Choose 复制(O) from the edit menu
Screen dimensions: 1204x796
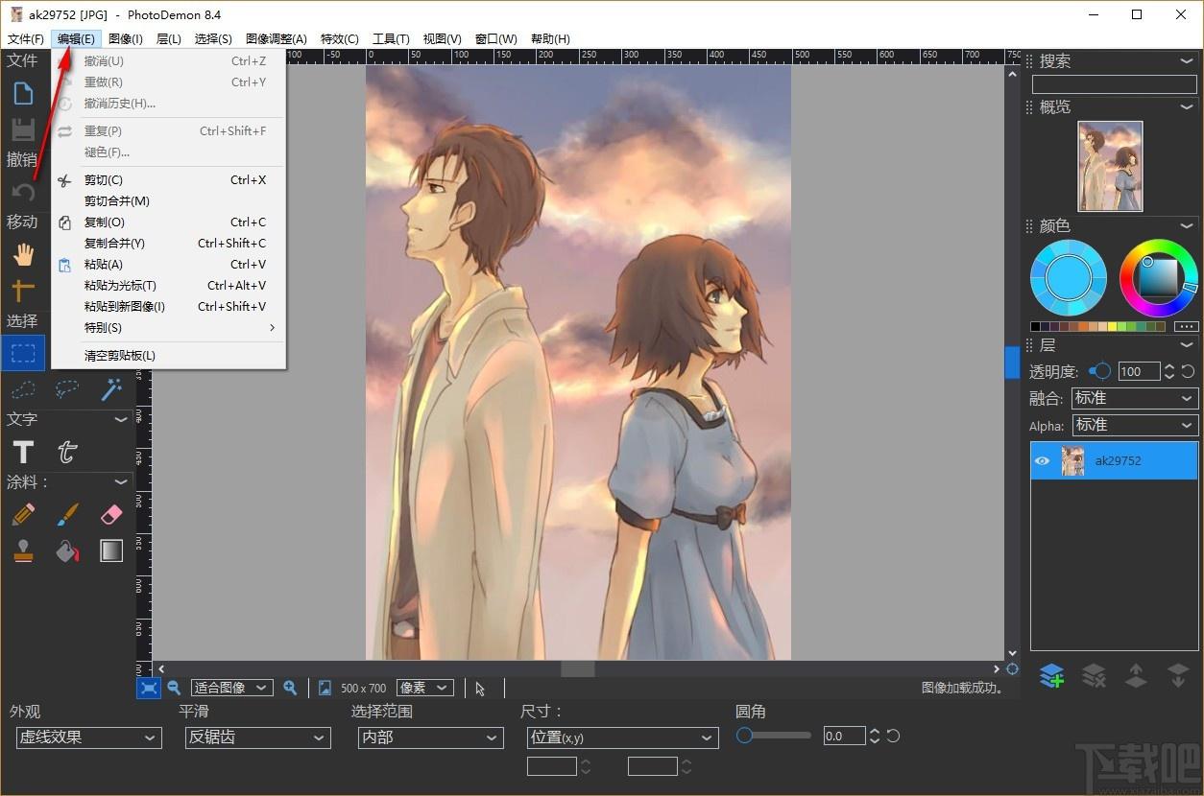tap(169, 222)
